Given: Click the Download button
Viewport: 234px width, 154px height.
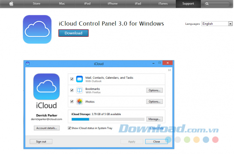Looking at the screenshot, I should (x=73, y=33).
